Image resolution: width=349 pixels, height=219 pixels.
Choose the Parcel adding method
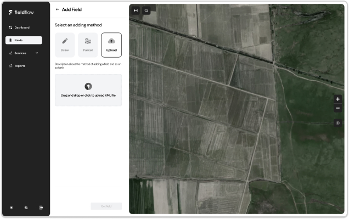click(88, 45)
